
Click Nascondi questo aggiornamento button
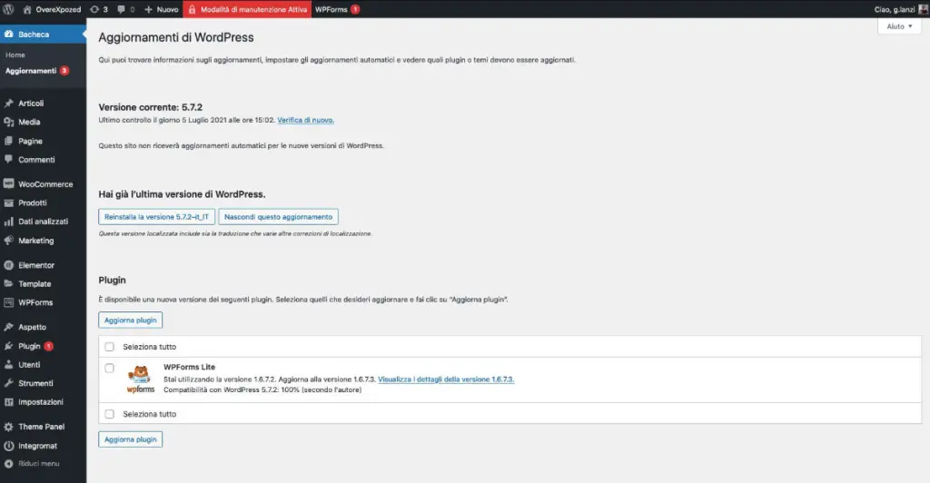click(278, 217)
